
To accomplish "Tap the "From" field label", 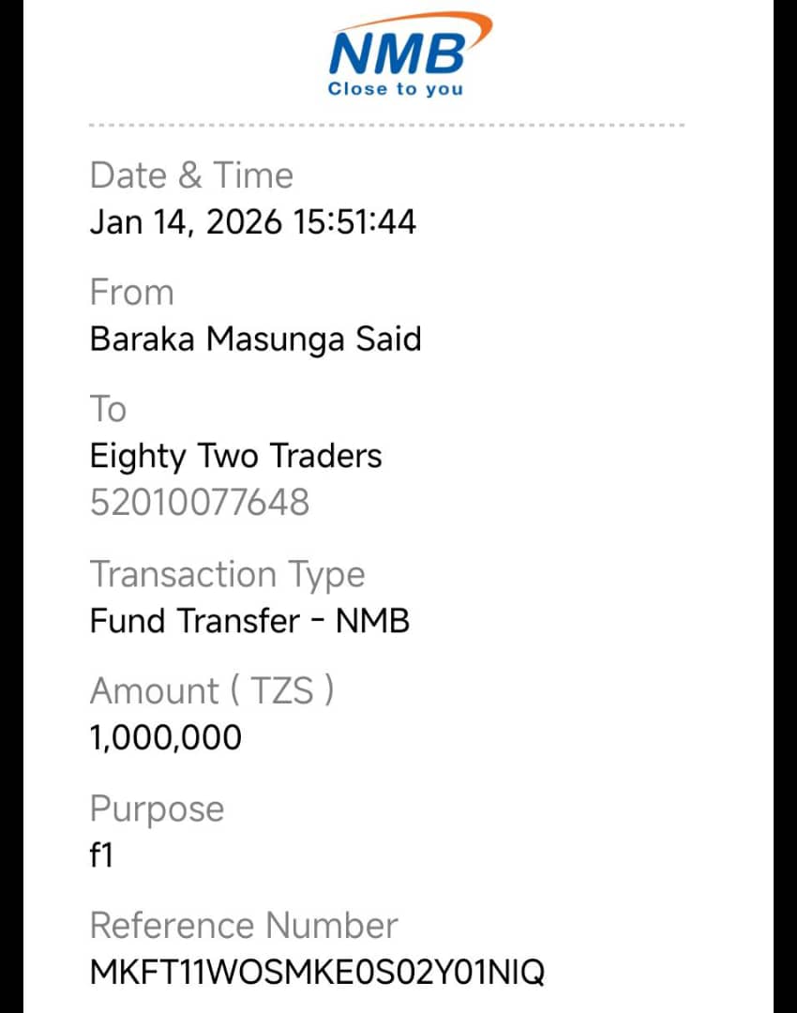I will (131, 293).
